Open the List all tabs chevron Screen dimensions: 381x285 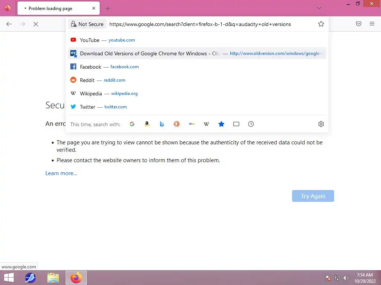[x=319, y=8]
